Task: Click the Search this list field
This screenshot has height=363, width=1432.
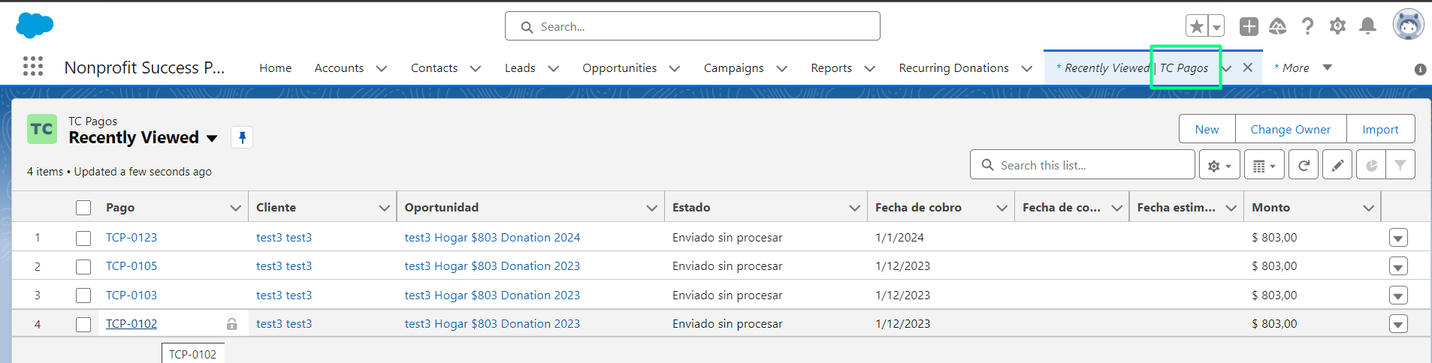Action: [x=1083, y=165]
